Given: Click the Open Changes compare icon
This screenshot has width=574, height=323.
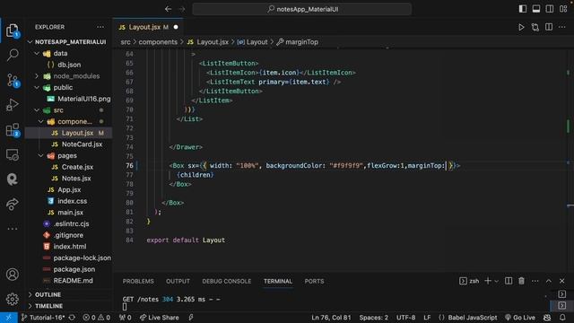Looking at the screenshot, I should (x=535, y=27).
